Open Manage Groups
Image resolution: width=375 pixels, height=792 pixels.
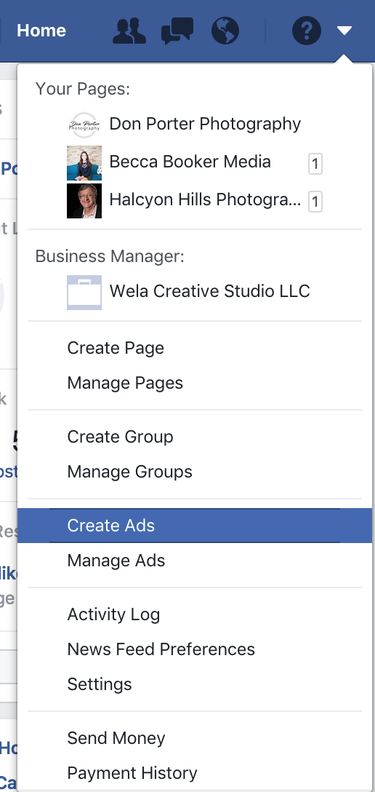(x=130, y=472)
